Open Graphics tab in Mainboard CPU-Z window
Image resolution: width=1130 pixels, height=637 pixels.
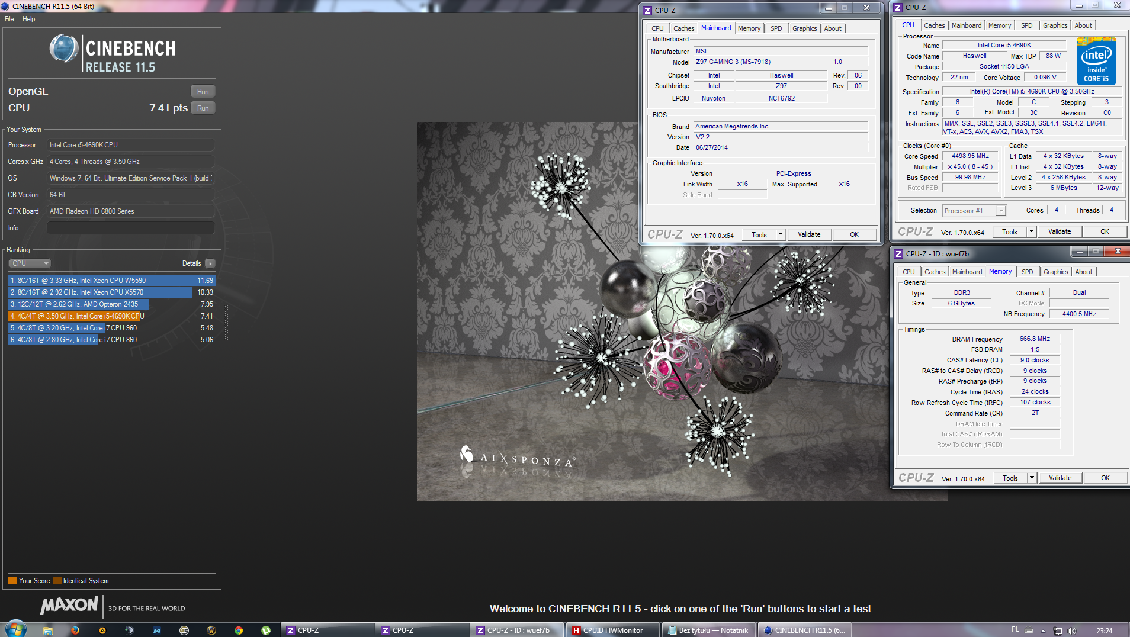coord(805,28)
